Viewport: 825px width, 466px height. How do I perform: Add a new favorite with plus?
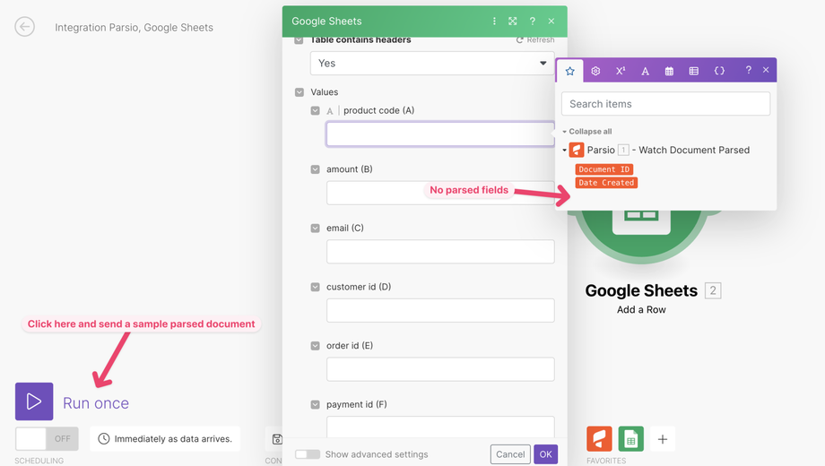coord(663,438)
